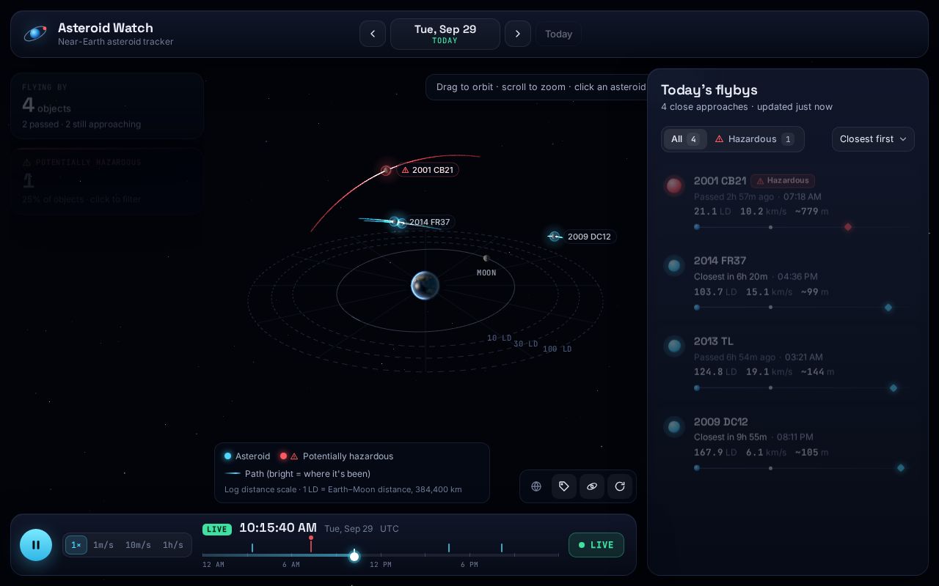
Task: Click the 2009 DC12 flyby name in the list
Action: pyautogui.click(x=721, y=422)
